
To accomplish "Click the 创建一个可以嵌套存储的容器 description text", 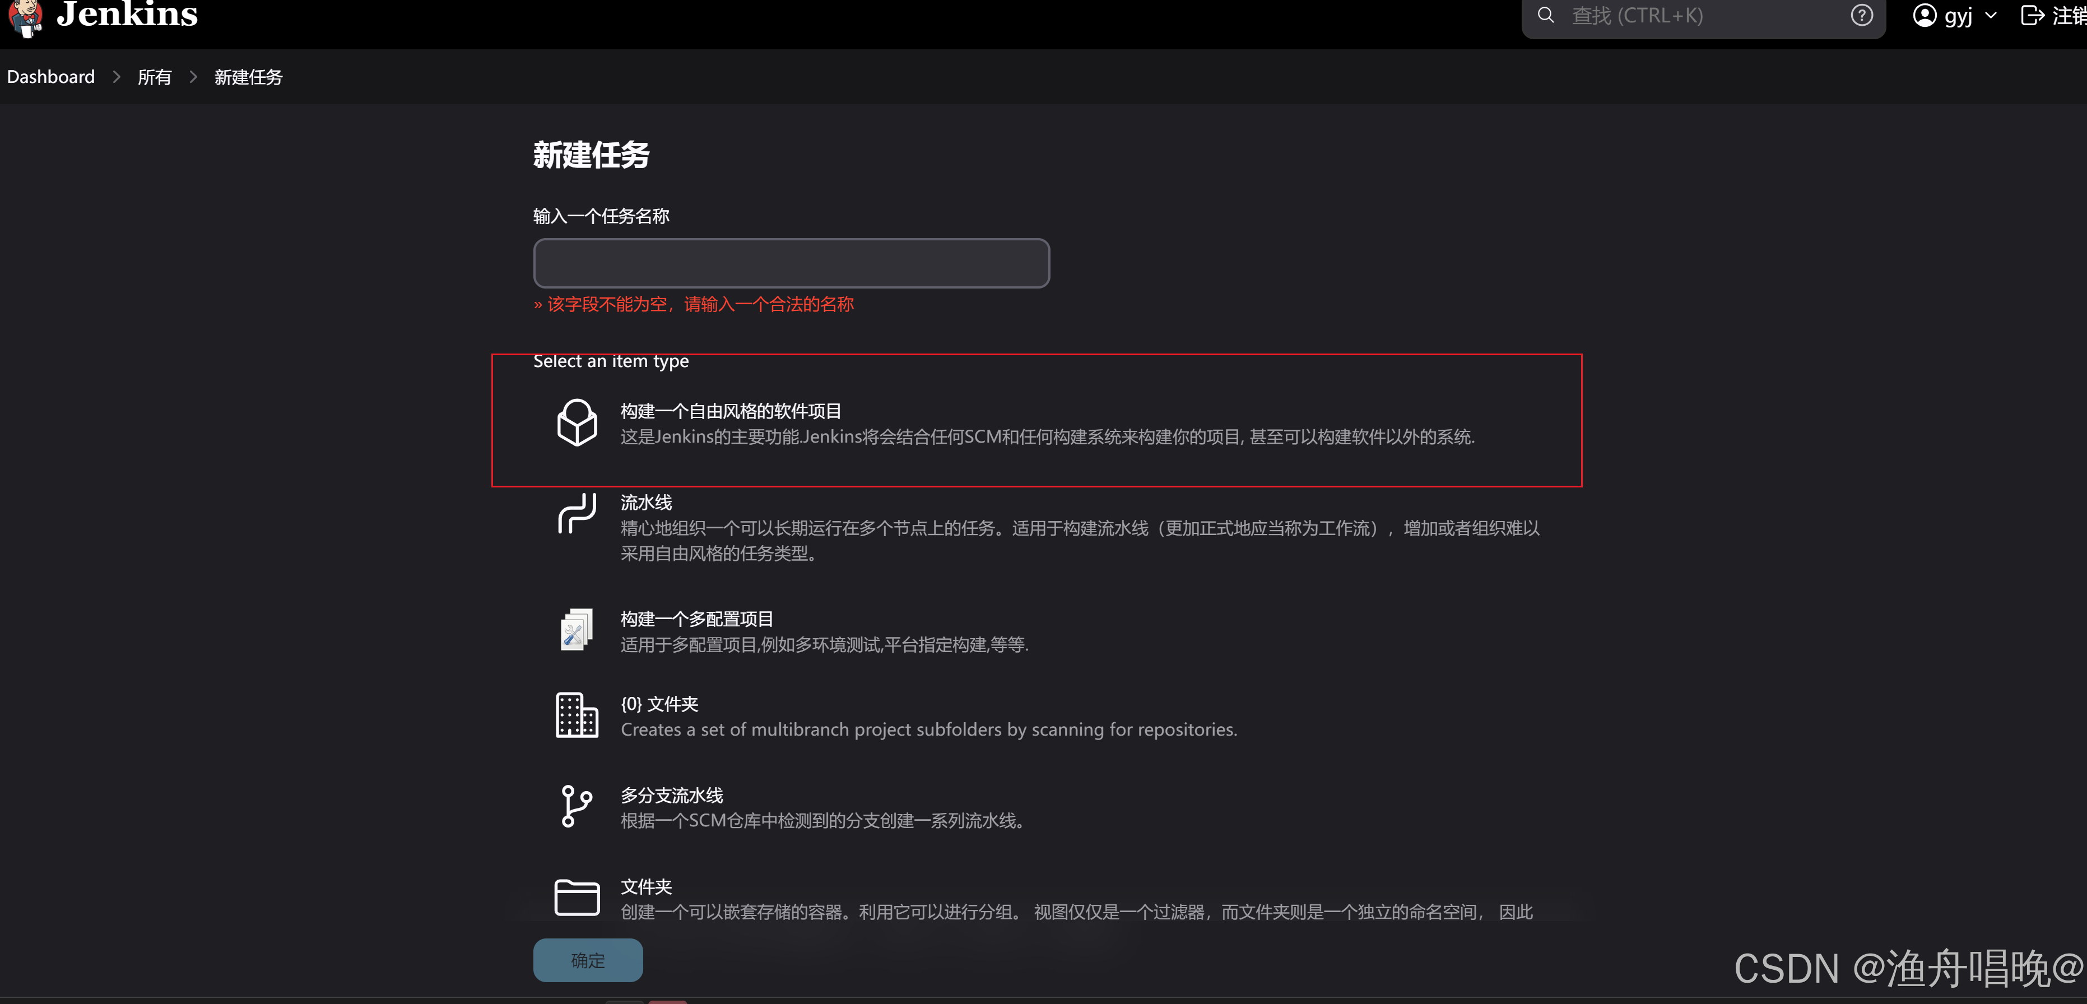I will coord(1077,913).
